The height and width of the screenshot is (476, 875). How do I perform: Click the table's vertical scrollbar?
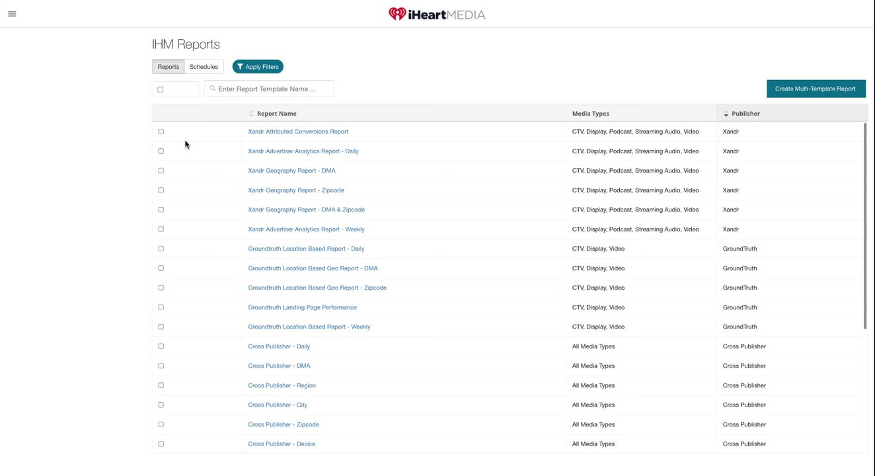tap(865, 225)
